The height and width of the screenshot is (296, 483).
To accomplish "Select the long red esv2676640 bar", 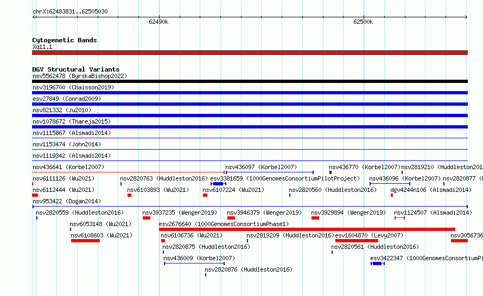I will tap(307, 229).
